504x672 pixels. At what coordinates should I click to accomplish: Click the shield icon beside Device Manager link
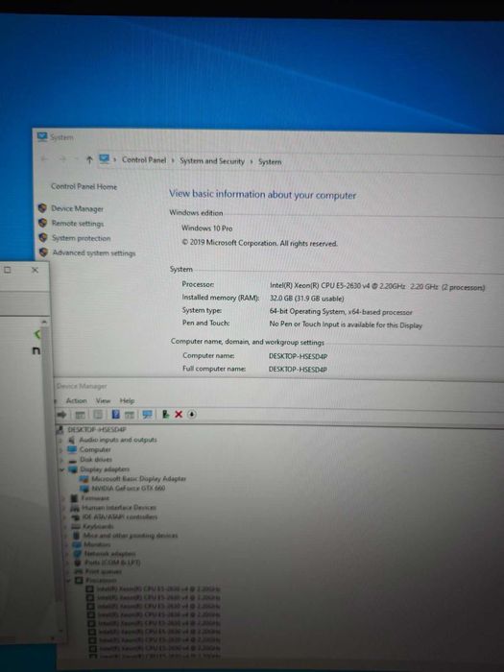[42, 208]
